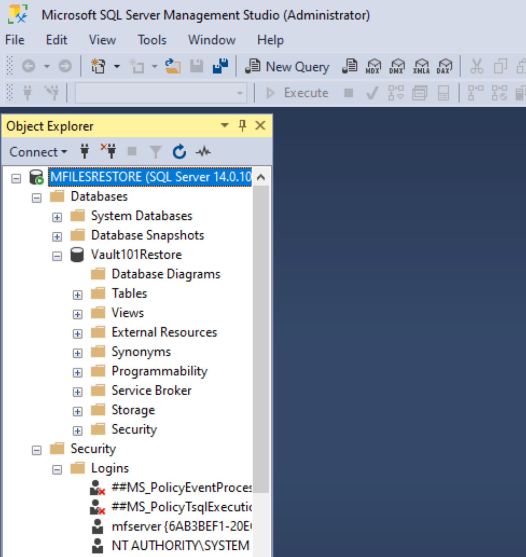Open the New Project dropdown arrow
Viewport: 526px width, 557px height.
click(117, 66)
